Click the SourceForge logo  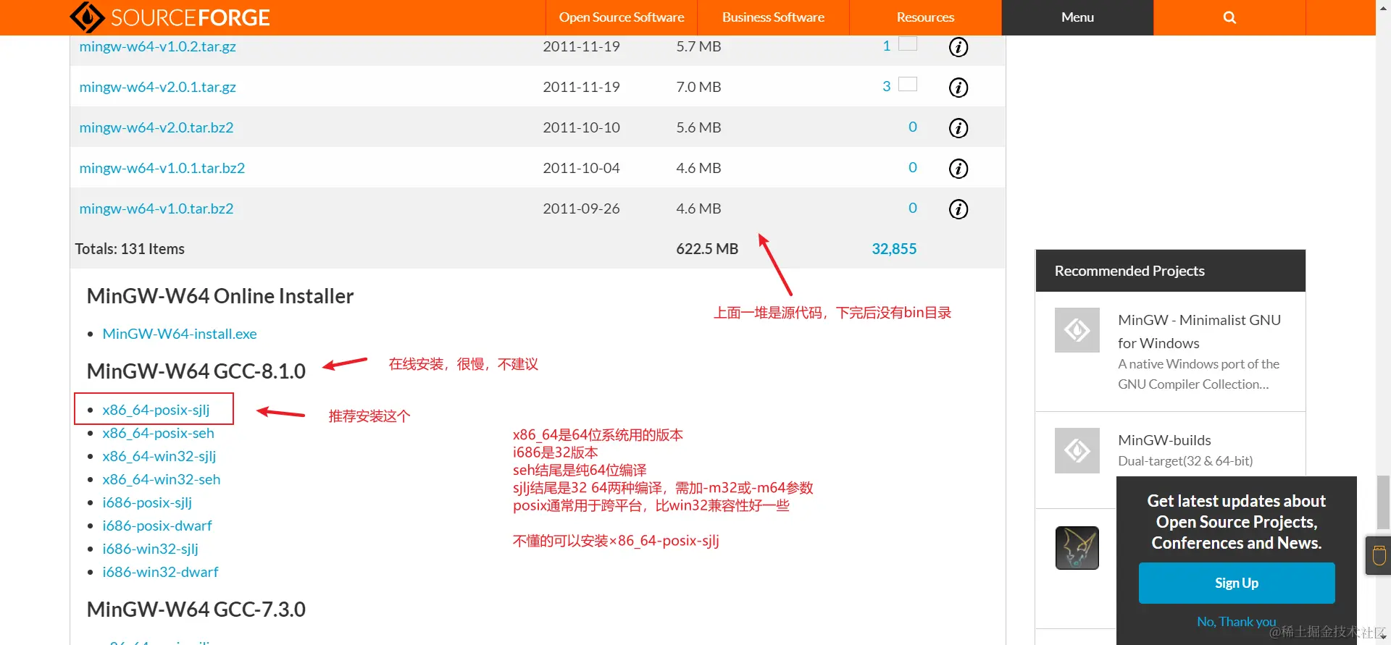(170, 17)
